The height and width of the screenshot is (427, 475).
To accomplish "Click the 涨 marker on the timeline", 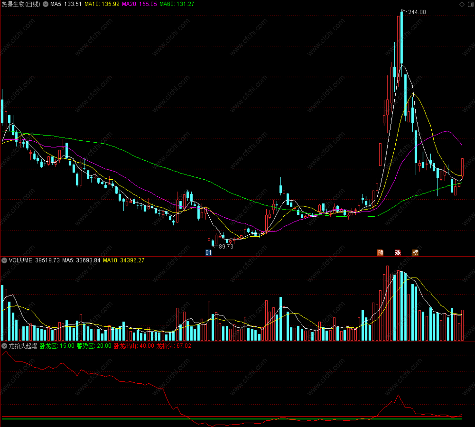I will click(x=398, y=252).
